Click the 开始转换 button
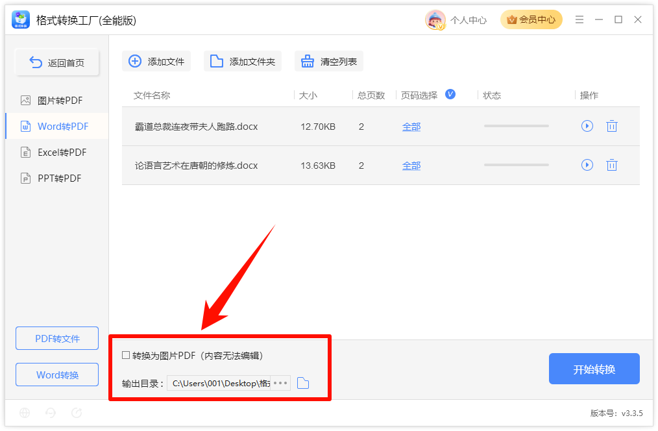The height and width of the screenshot is (431, 658). click(594, 369)
